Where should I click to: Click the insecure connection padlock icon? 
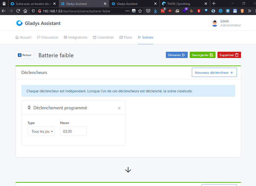click(x=39, y=11)
